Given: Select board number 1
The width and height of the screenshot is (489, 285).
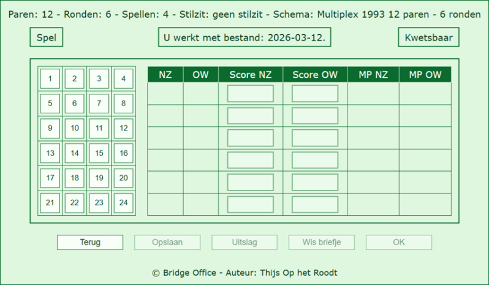Looking at the screenshot, I should pyautogui.click(x=50, y=78).
